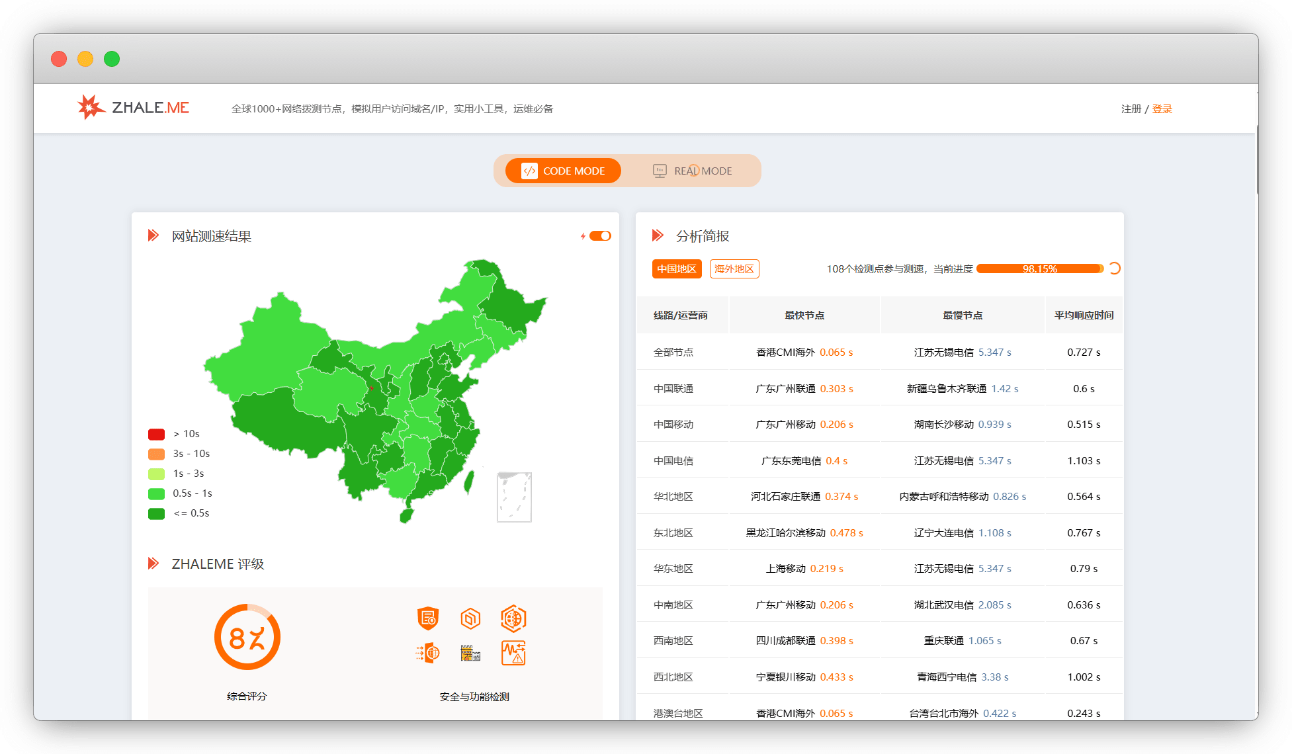Click the hexagon package detection icon
This screenshot has height=754, width=1292.
pyautogui.click(x=470, y=618)
